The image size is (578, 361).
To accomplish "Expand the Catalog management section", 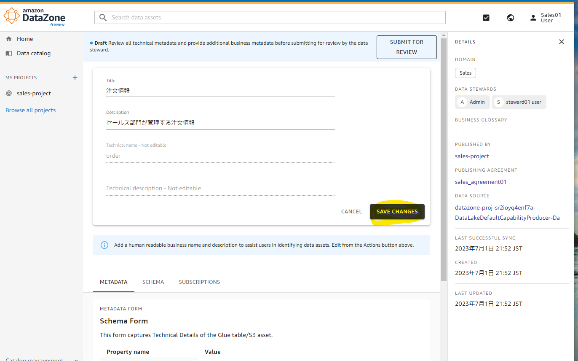I will (41, 359).
